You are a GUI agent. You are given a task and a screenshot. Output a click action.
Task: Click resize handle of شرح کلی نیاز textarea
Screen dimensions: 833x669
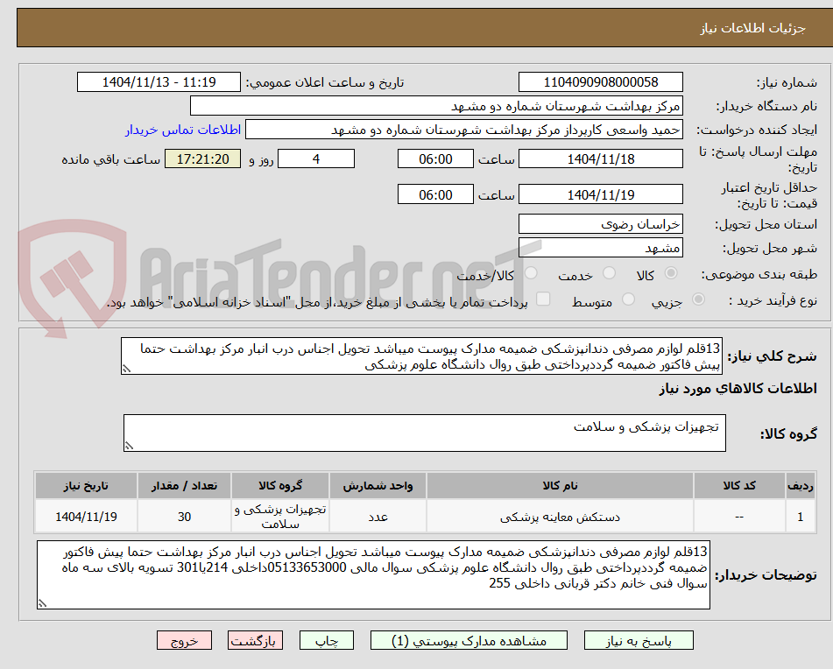pyautogui.click(x=126, y=369)
